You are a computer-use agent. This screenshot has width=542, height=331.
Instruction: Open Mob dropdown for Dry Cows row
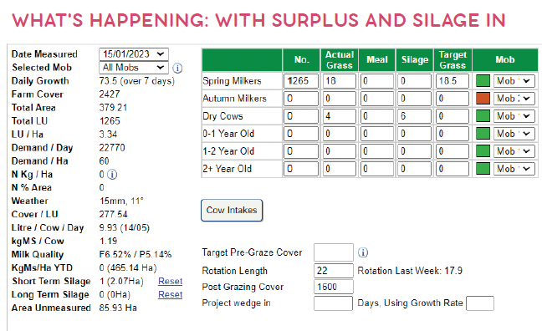coord(514,116)
